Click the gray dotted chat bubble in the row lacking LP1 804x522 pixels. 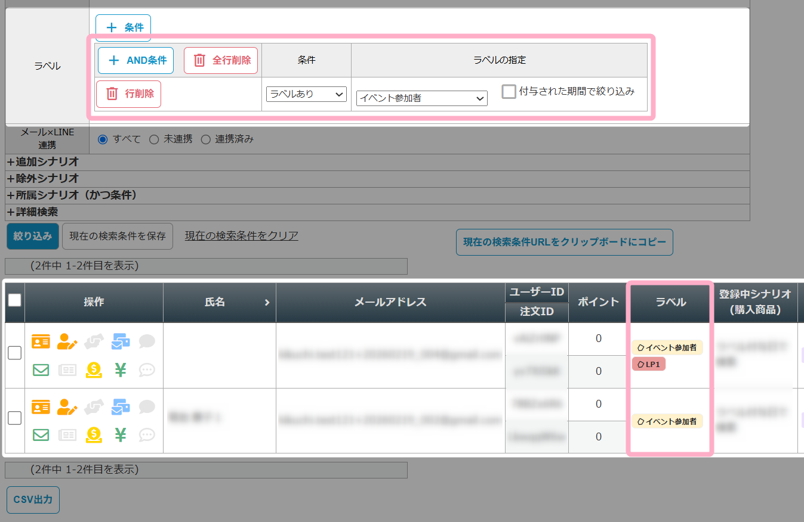[x=147, y=435]
